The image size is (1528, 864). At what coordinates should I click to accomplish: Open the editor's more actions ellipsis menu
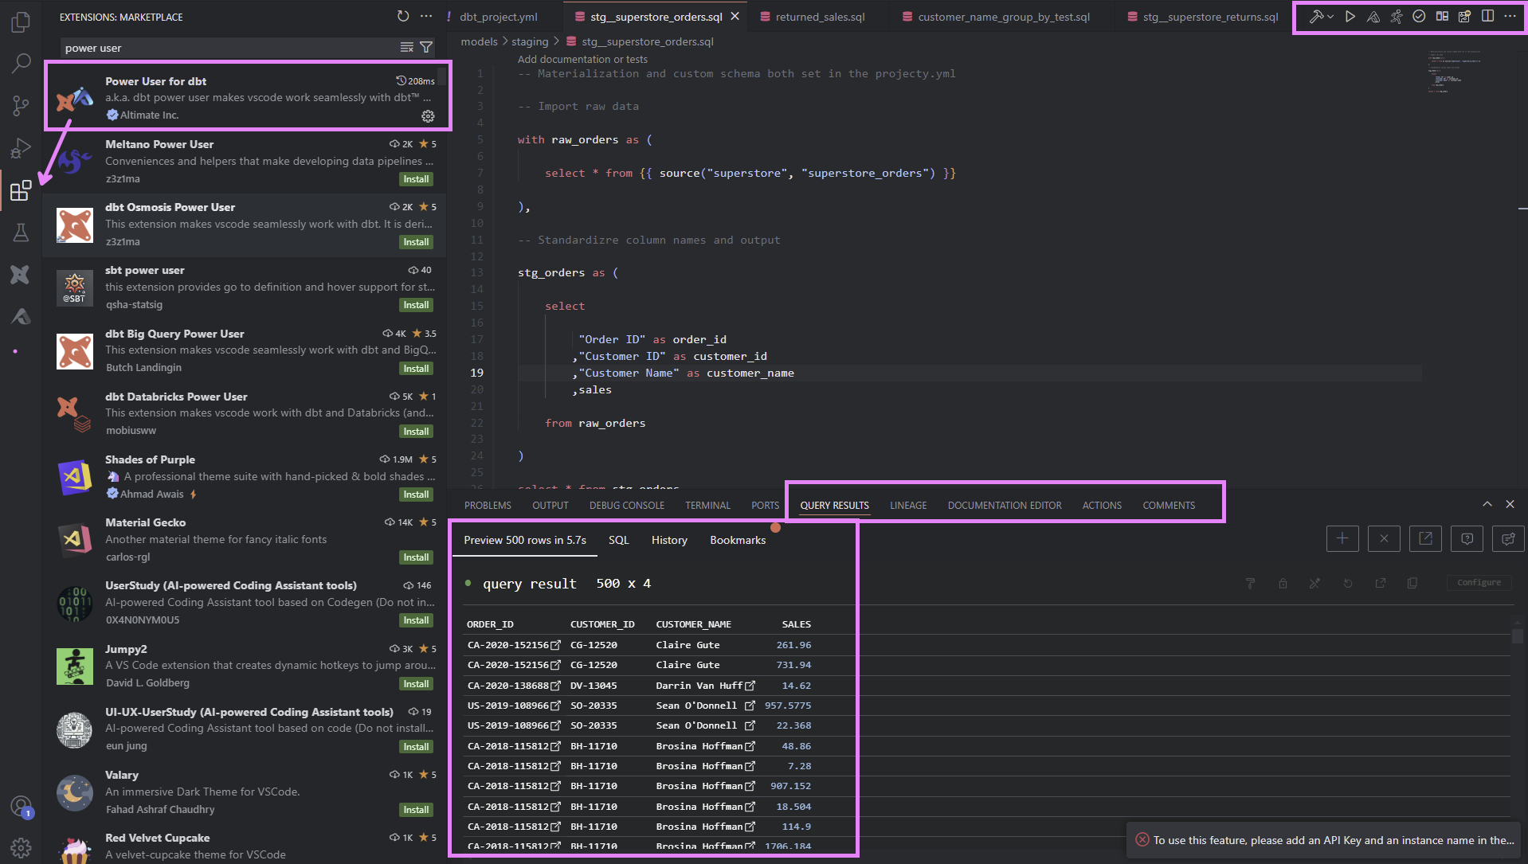tap(1510, 16)
